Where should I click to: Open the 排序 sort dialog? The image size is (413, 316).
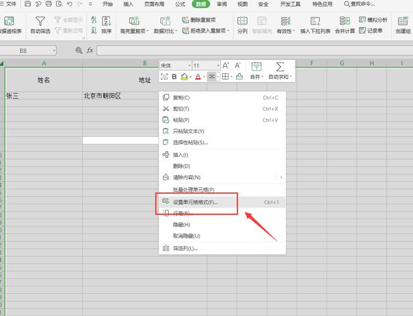[x=107, y=25]
